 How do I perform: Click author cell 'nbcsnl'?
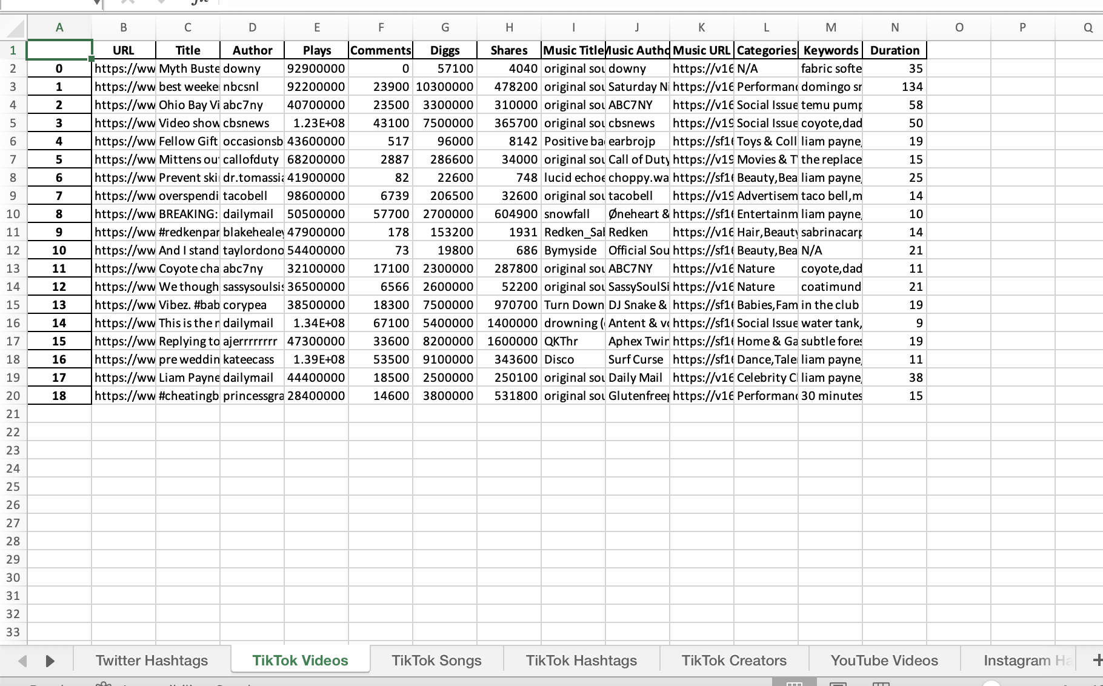point(252,87)
